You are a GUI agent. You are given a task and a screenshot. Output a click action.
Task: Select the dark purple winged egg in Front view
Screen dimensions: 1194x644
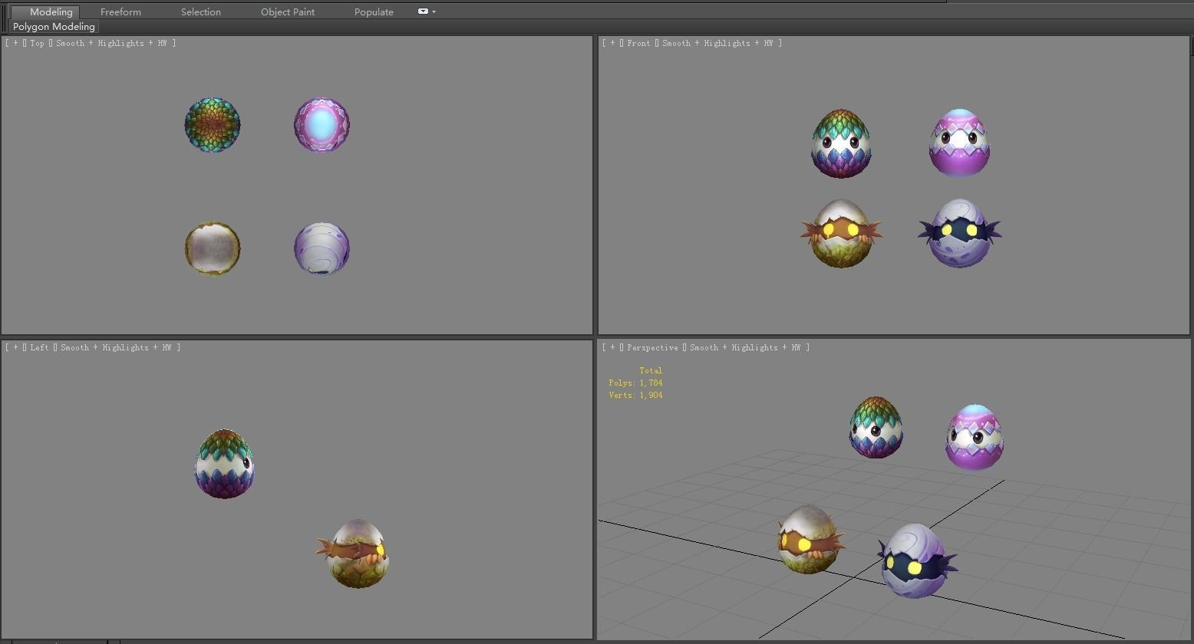(x=959, y=233)
